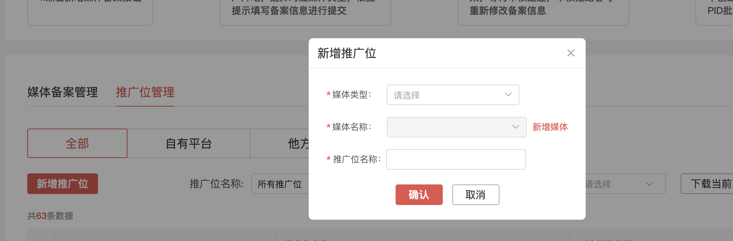Image resolution: width=733 pixels, height=241 pixels.
Task: Click the 下载当前 download button
Action: (x=707, y=184)
